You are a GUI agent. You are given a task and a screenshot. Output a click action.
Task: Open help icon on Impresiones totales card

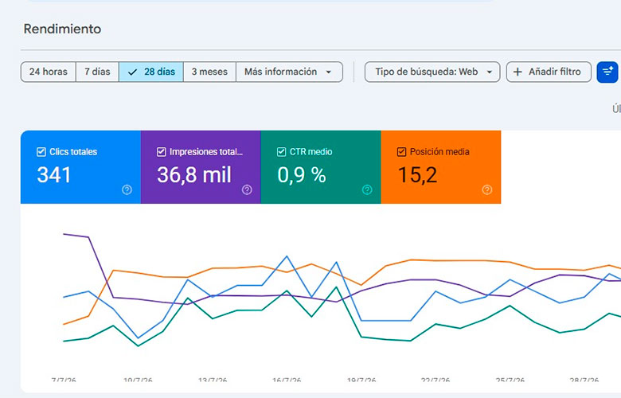click(x=247, y=189)
